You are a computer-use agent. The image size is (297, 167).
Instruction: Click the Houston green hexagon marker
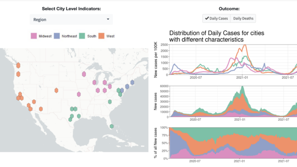(x=79, y=116)
